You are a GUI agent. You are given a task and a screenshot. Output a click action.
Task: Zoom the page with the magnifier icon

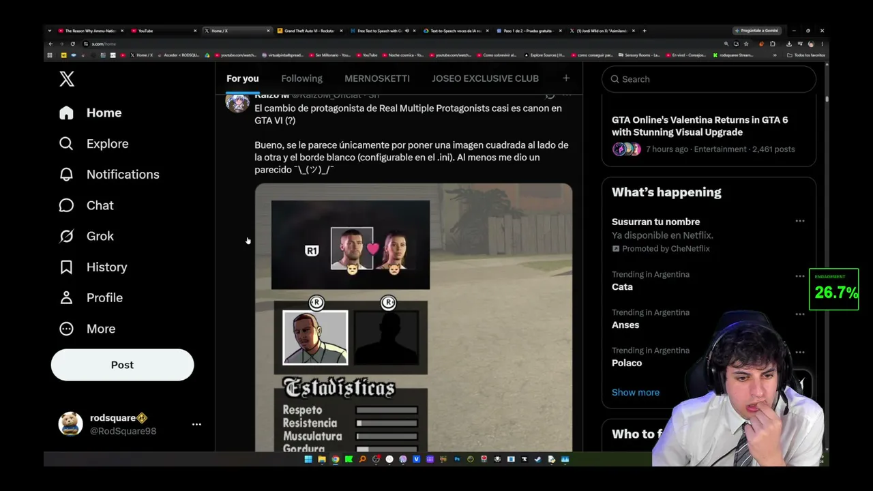(x=726, y=44)
